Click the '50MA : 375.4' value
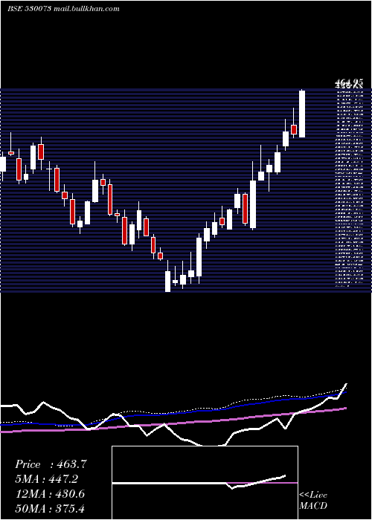Image resolution: width=372 pixels, height=520 pixels. tap(50, 508)
